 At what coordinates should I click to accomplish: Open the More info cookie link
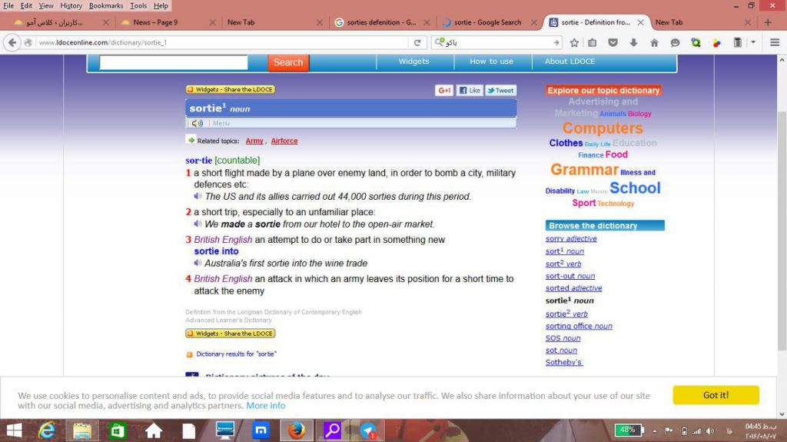[265, 406]
